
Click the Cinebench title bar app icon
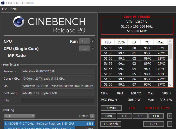coord(3,3)
